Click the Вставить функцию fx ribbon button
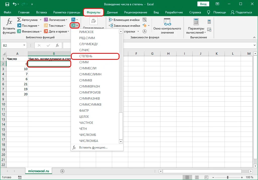 (x=9, y=26)
